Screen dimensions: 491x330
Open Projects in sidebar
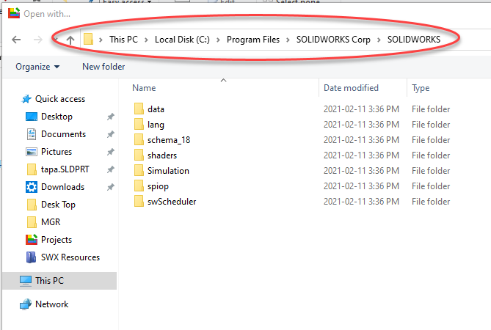[x=49, y=240]
